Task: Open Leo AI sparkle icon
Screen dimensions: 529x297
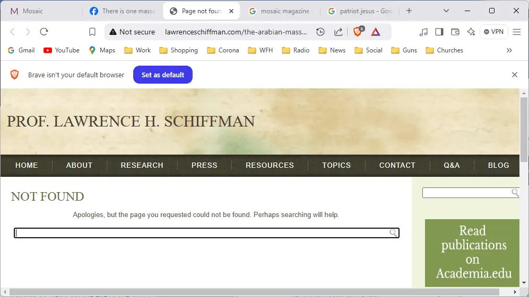Action: (471, 32)
